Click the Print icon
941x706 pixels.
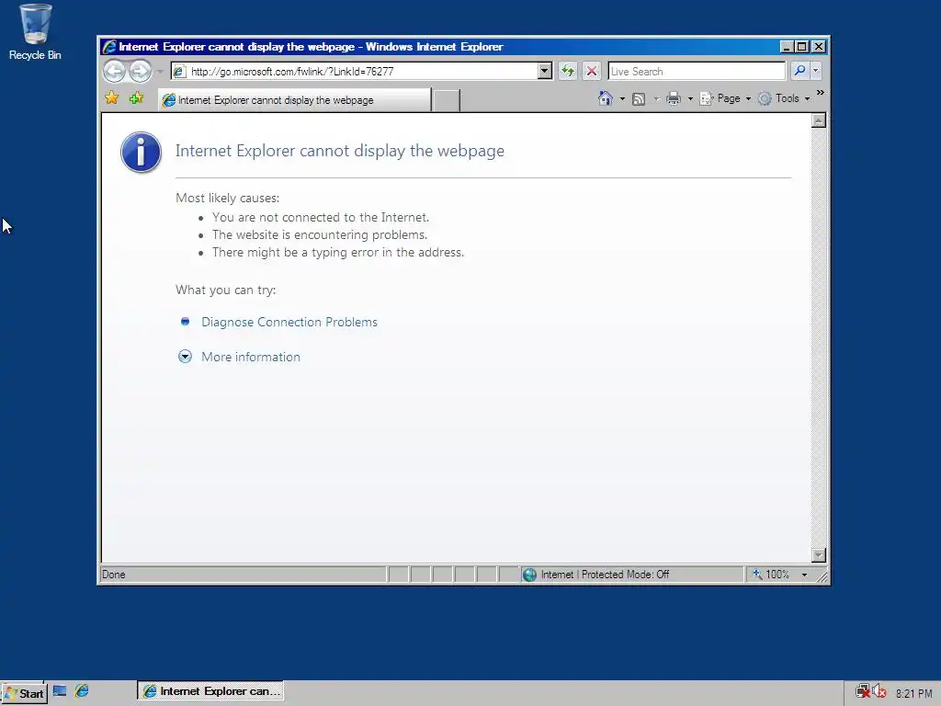tap(674, 98)
